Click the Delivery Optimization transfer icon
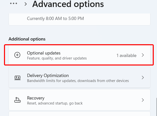157x116 pixels. point(17,78)
